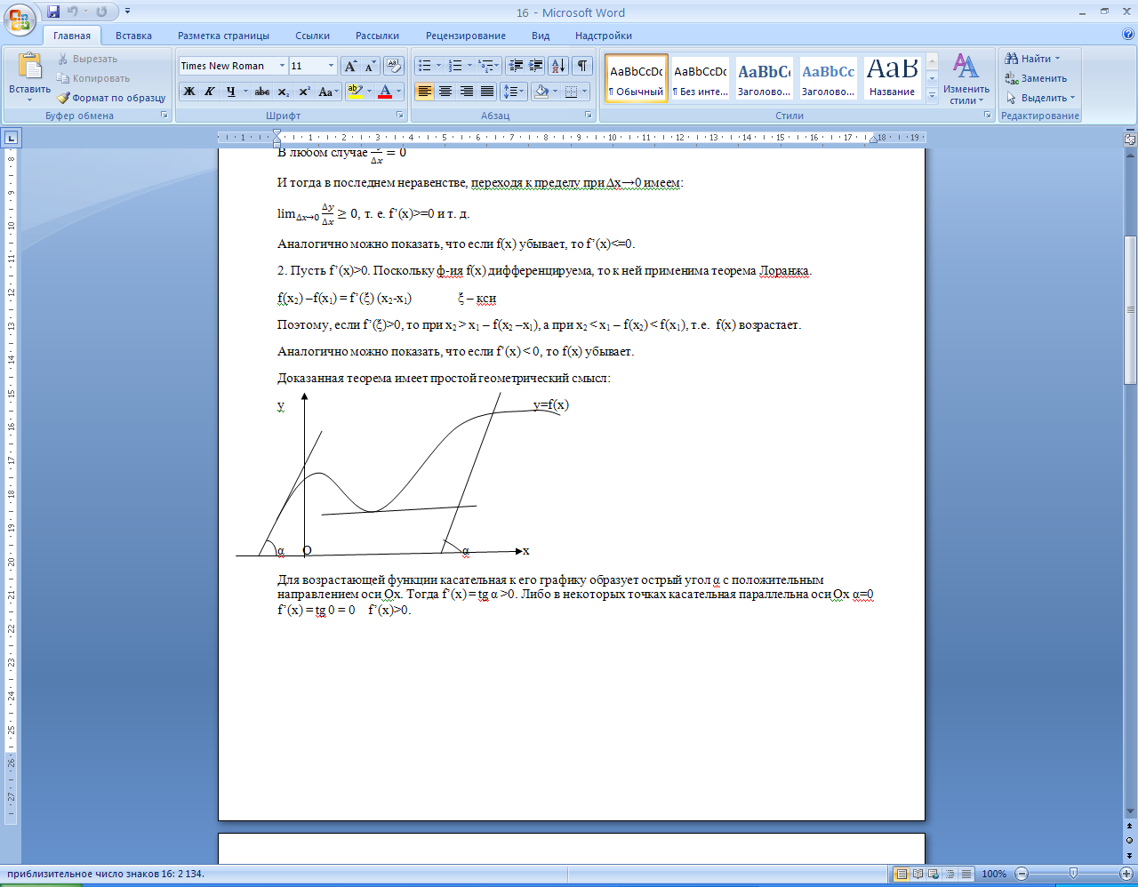The width and height of the screenshot is (1138, 887).
Task: Click the 100% zoom level button
Action: tap(994, 874)
